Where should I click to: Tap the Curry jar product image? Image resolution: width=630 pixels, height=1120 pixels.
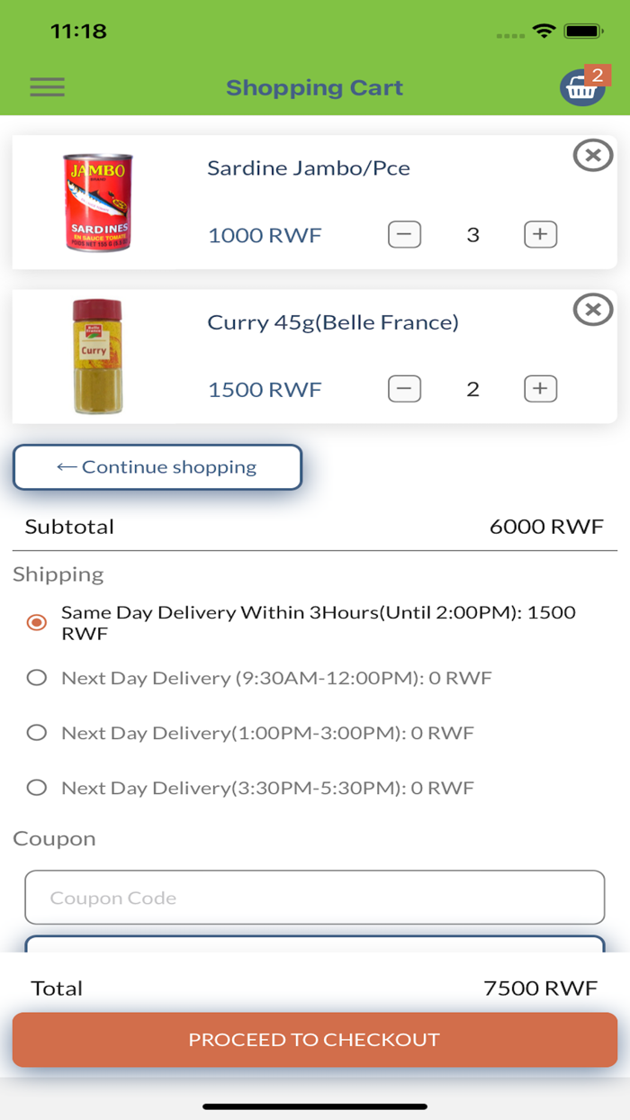click(97, 357)
